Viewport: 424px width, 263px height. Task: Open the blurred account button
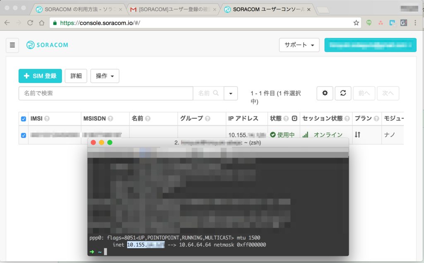(x=371, y=45)
